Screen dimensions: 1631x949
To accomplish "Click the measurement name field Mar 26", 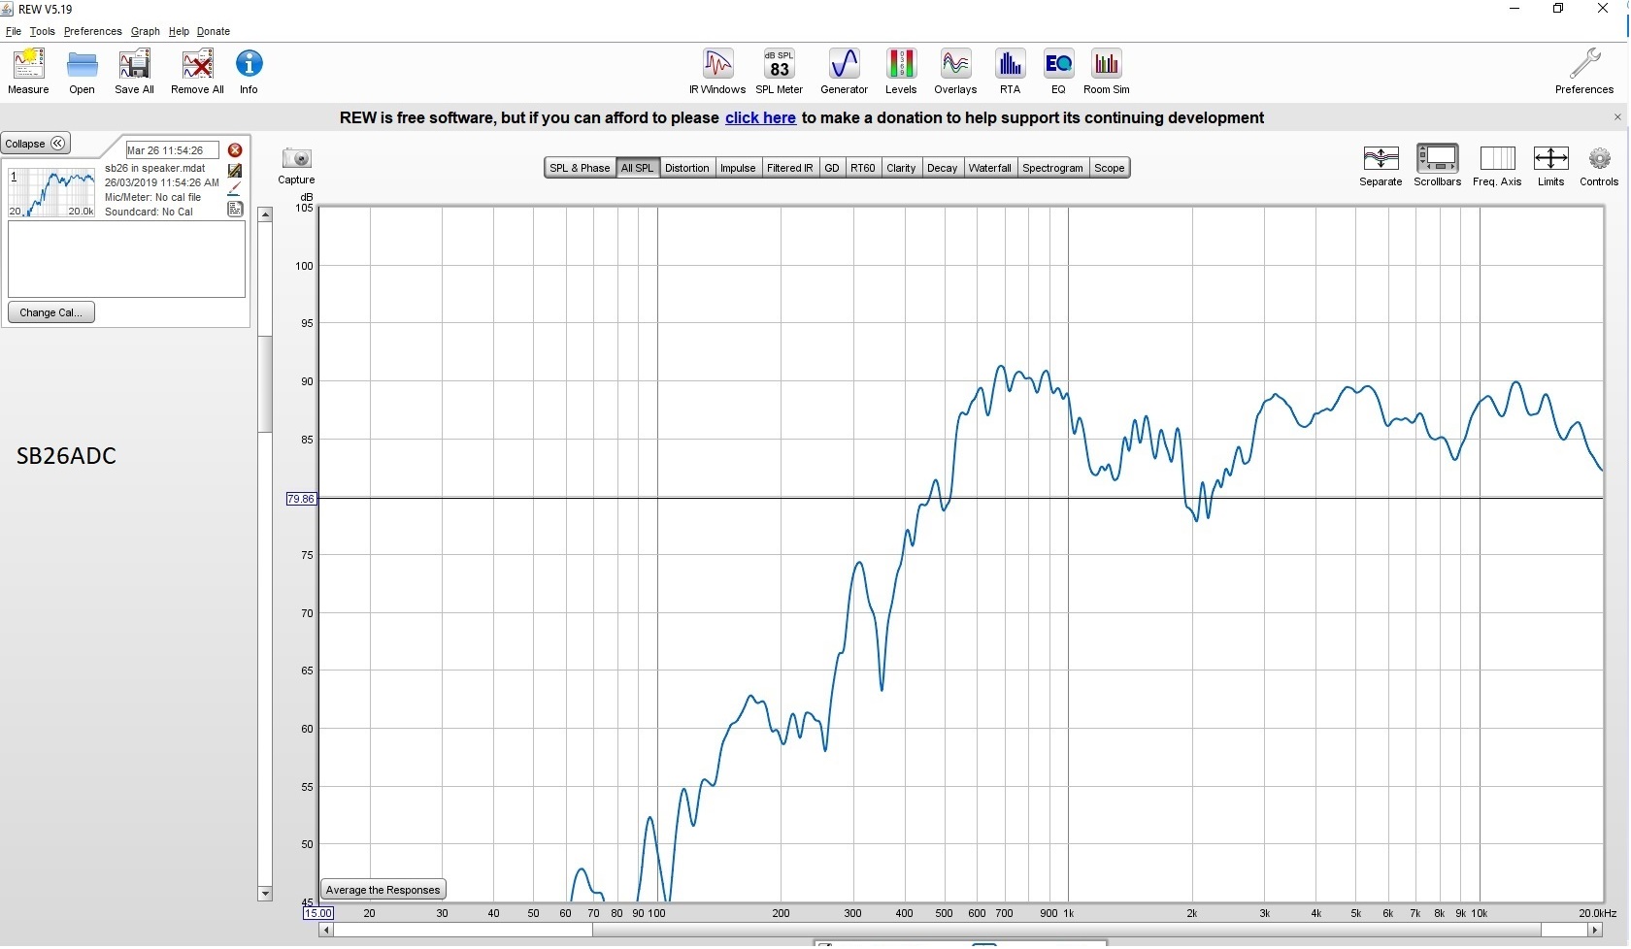I will coord(173,150).
